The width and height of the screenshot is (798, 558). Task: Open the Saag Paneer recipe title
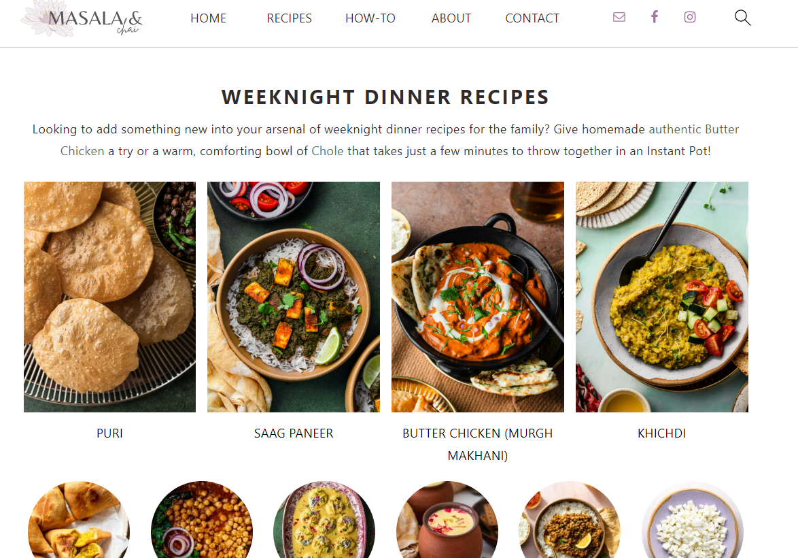[294, 433]
